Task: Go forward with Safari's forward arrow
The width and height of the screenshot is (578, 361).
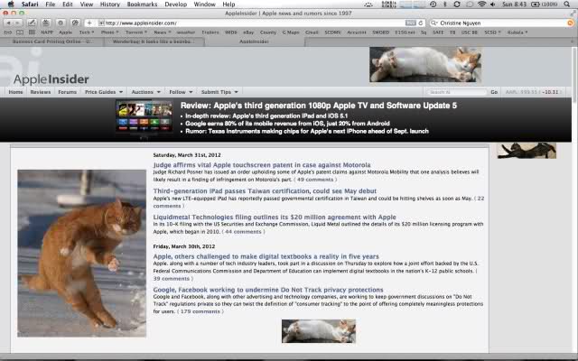Action: point(17,23)
